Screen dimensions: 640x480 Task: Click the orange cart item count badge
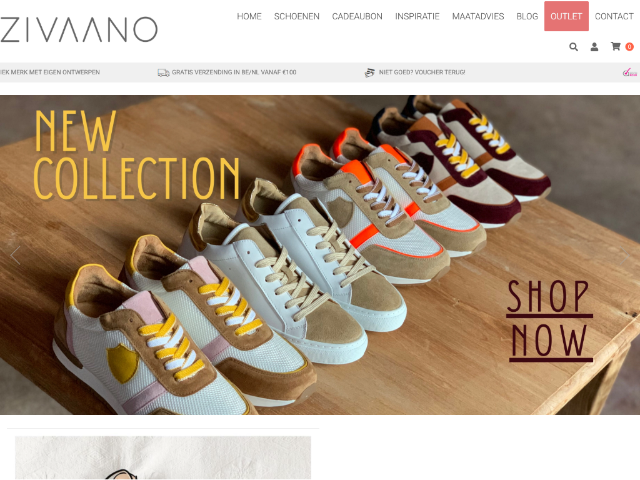[x=629, y=47]
